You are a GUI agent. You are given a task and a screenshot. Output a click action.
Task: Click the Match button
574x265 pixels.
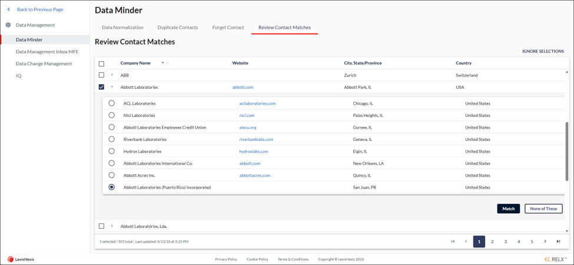[508, 209]
